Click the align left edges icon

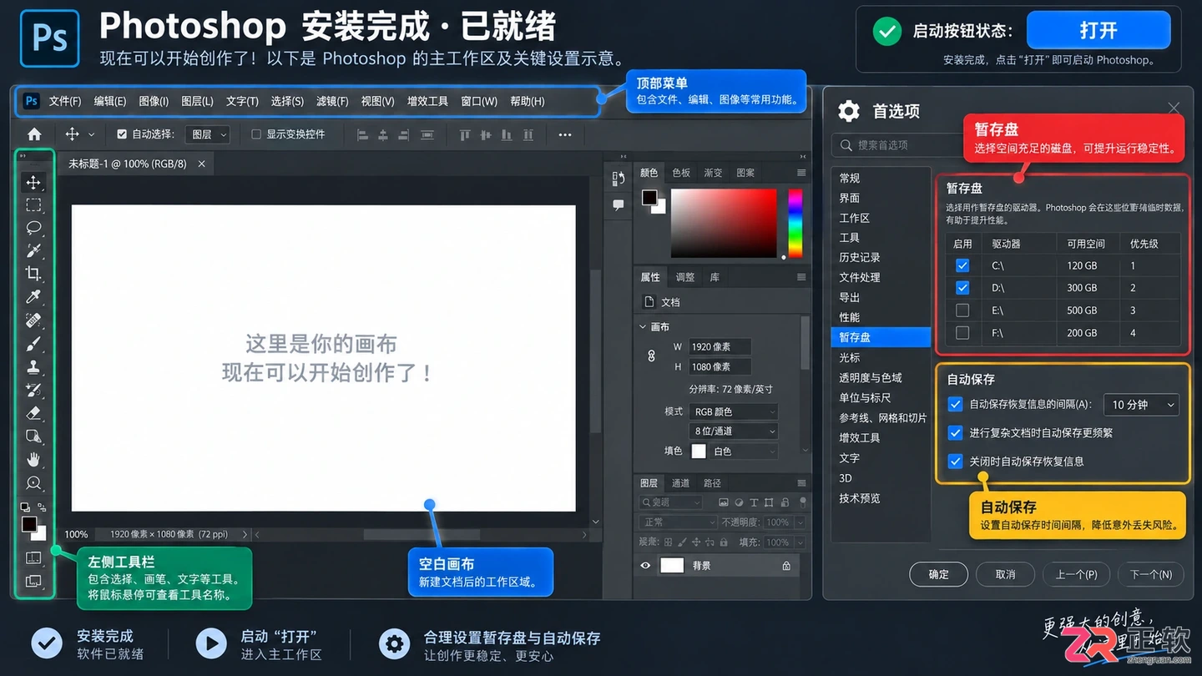tap(362, 134)
